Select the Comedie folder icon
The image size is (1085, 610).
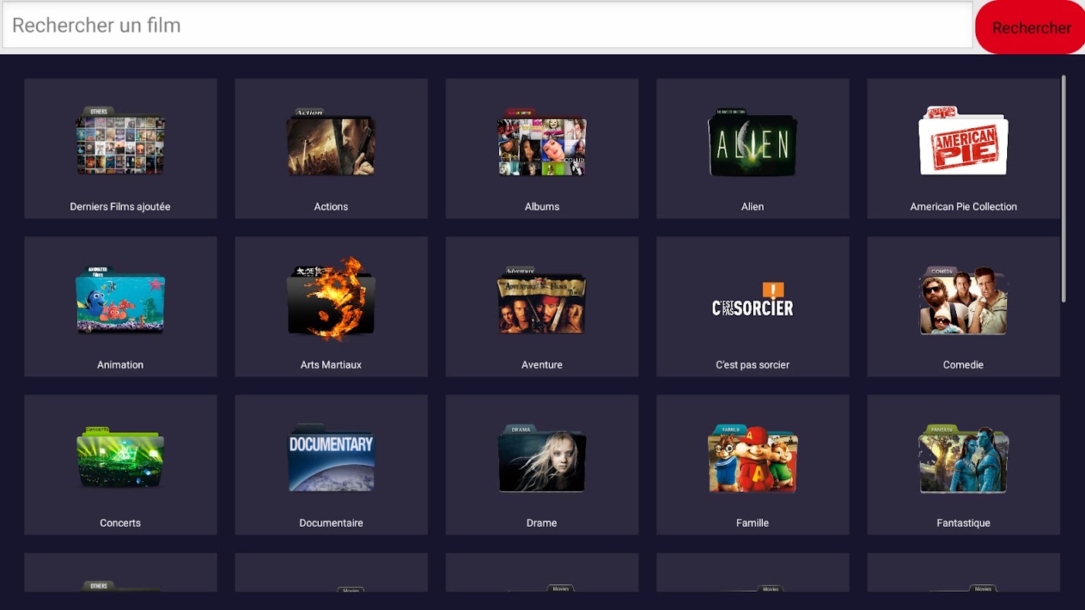pos(964,300)
